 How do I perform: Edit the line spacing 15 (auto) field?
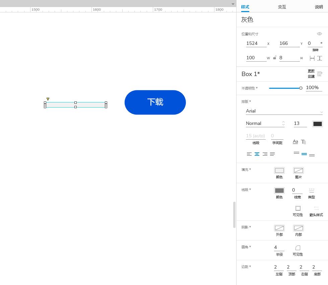pos(256,136)
